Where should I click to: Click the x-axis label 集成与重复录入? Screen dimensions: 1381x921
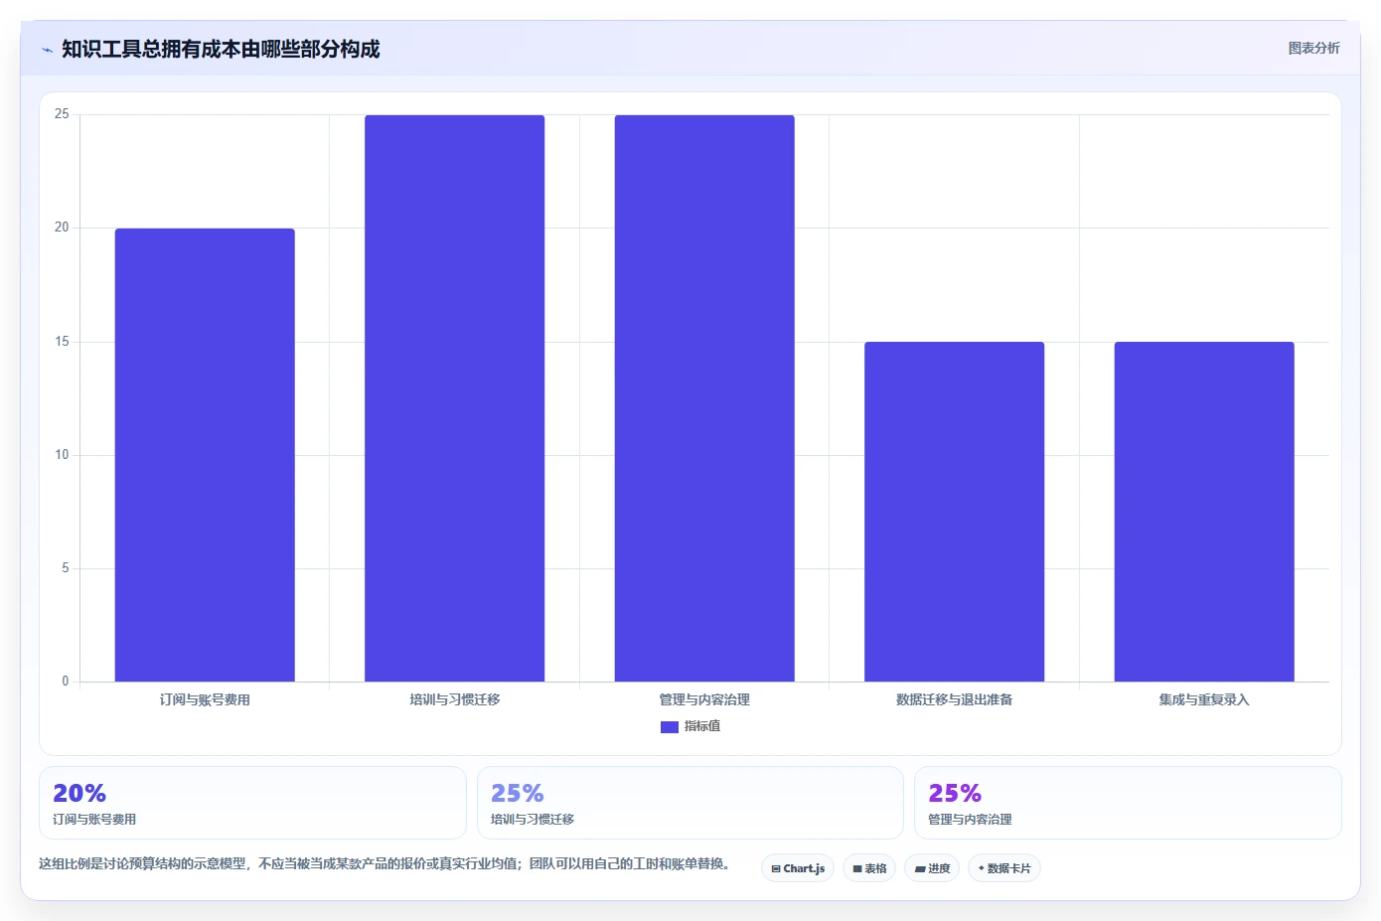click(x=1204, y=699)
